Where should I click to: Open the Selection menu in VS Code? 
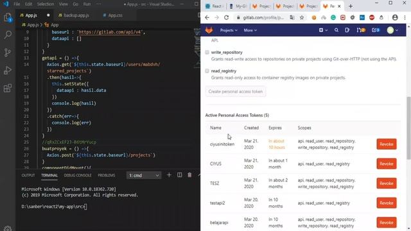click(x=46, y=4)
